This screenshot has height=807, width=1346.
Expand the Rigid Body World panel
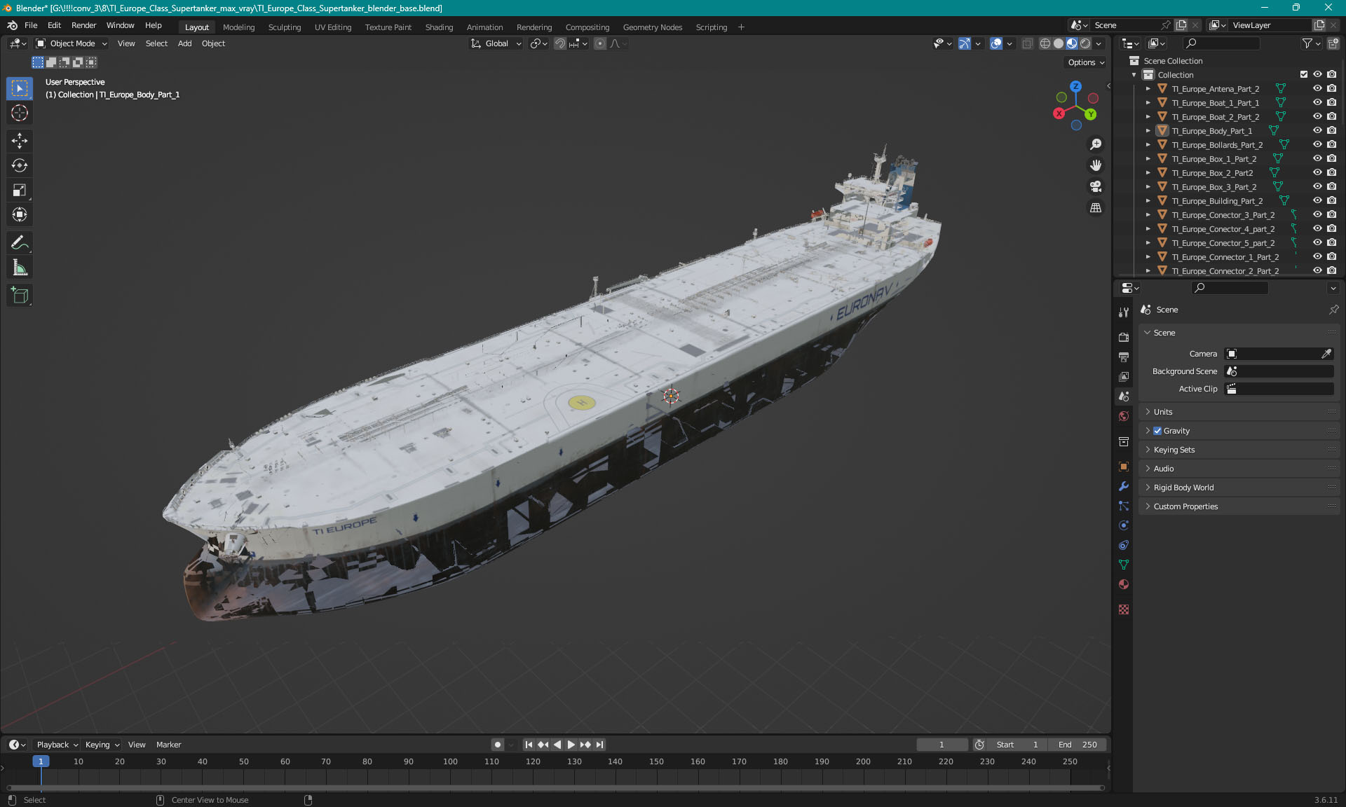click(1239, 488)
